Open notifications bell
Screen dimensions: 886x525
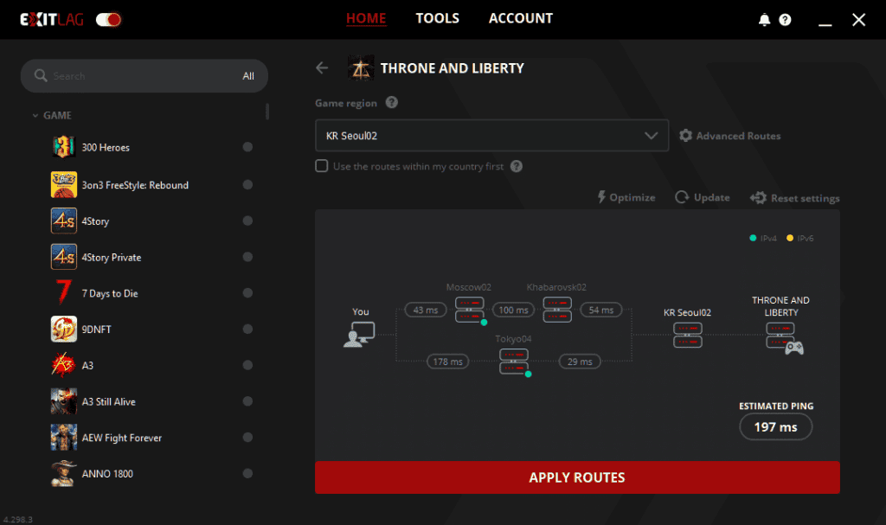click(x=764, y=20)
